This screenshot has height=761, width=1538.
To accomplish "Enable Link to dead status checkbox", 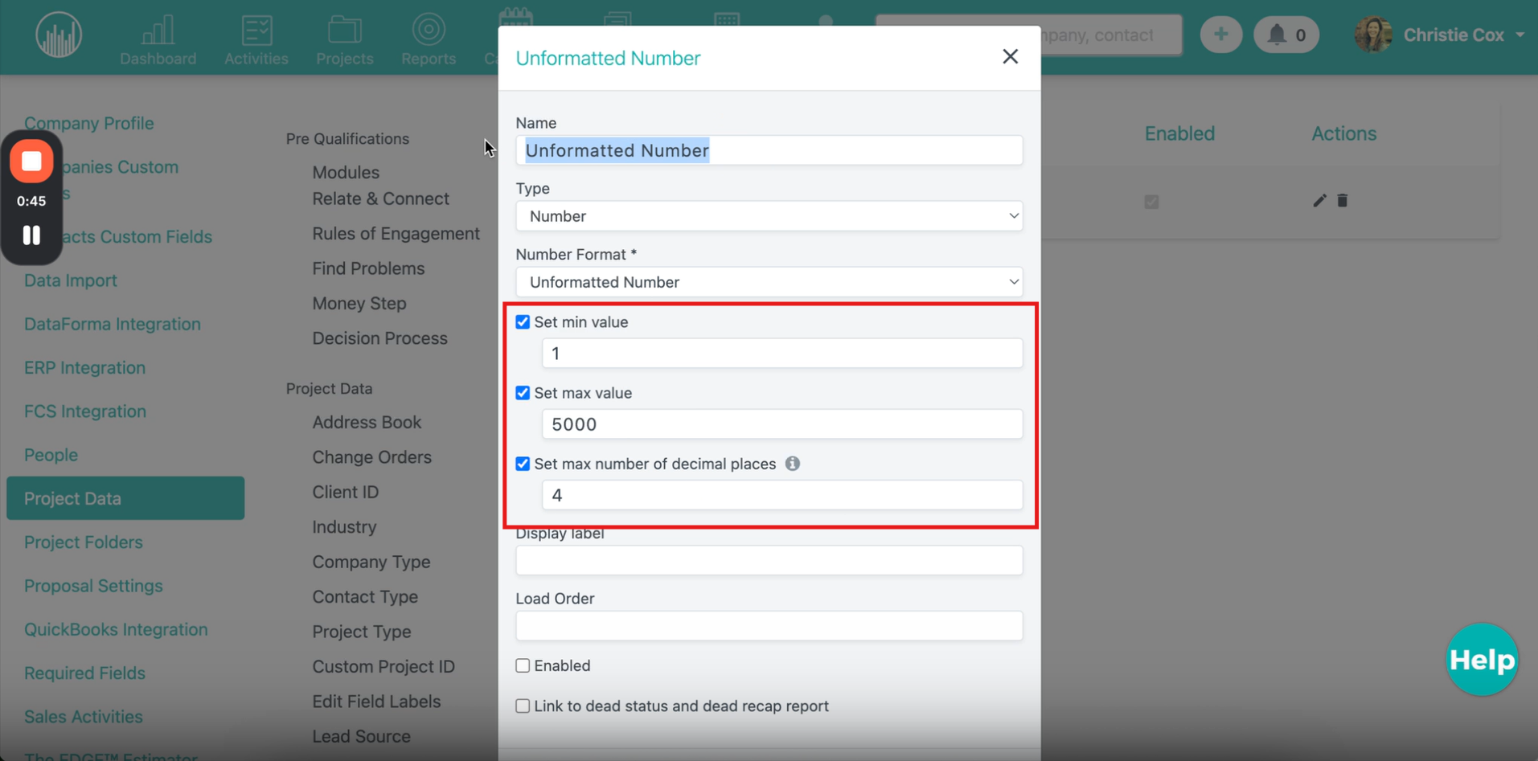I will click(x=523, y=706).
